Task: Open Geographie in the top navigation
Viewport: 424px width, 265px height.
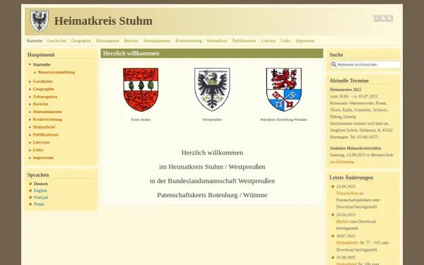Action: (81, 41)
